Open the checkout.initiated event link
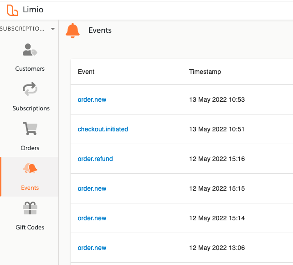 point(103,129)
